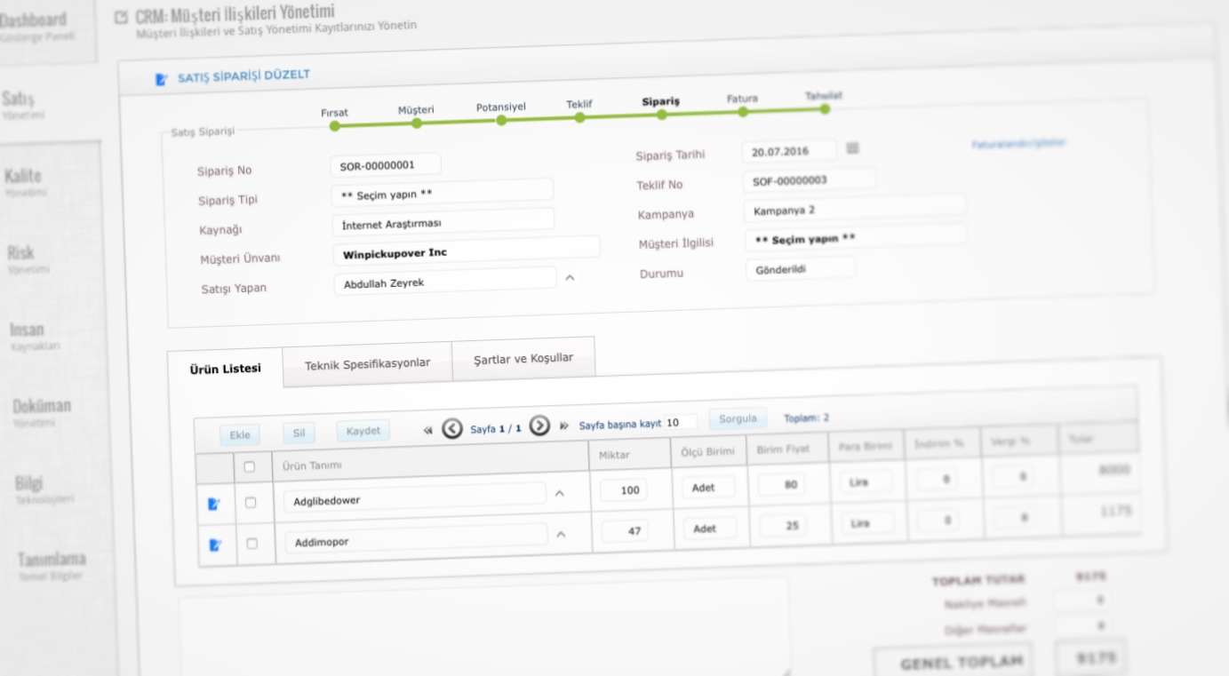
Task: Go to next page using circled arrow
Action: pyautogui.click(x=539, y=425)
